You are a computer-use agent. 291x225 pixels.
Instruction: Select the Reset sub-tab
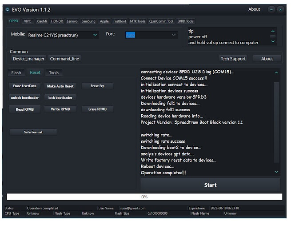pyautogui.click(x=35, y=72)
